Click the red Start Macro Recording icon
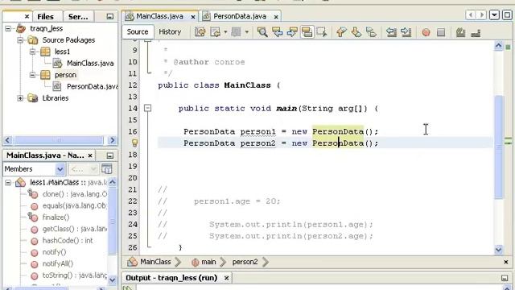 click(x=426, y=32)
